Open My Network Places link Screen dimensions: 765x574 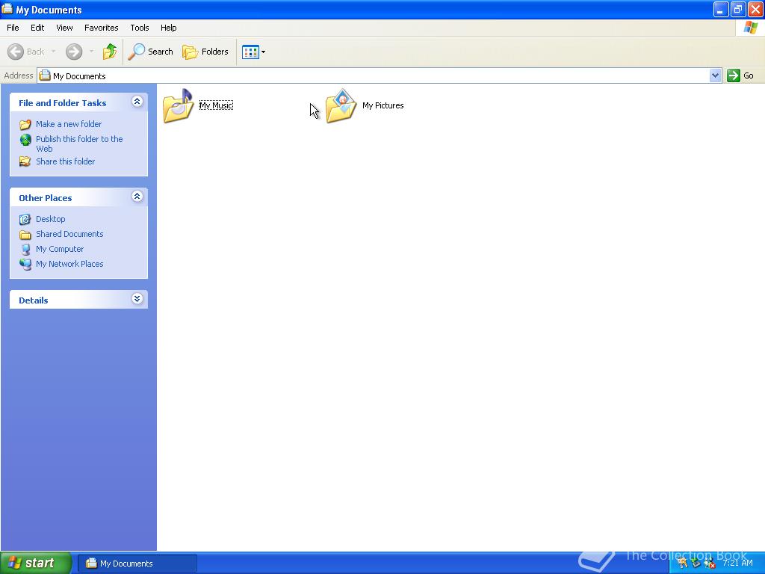pyautogui.click(x=69, y=264)
